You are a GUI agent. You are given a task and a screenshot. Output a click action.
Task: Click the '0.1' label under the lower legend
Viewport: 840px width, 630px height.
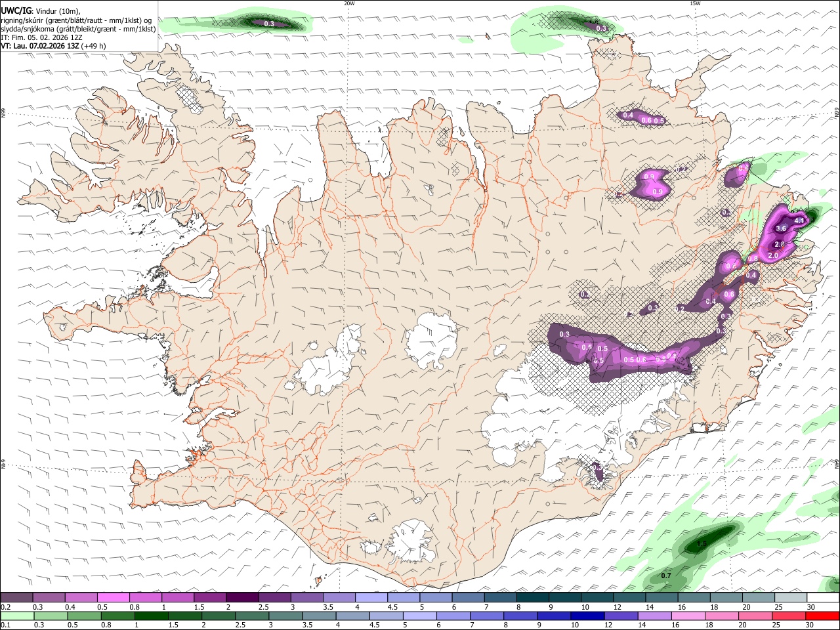coord(6,625)
